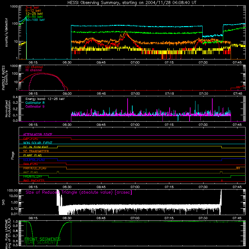Click the Energy band: 12-25 keV text
This screenshot has height=249, width=249.
pos(45,99)
